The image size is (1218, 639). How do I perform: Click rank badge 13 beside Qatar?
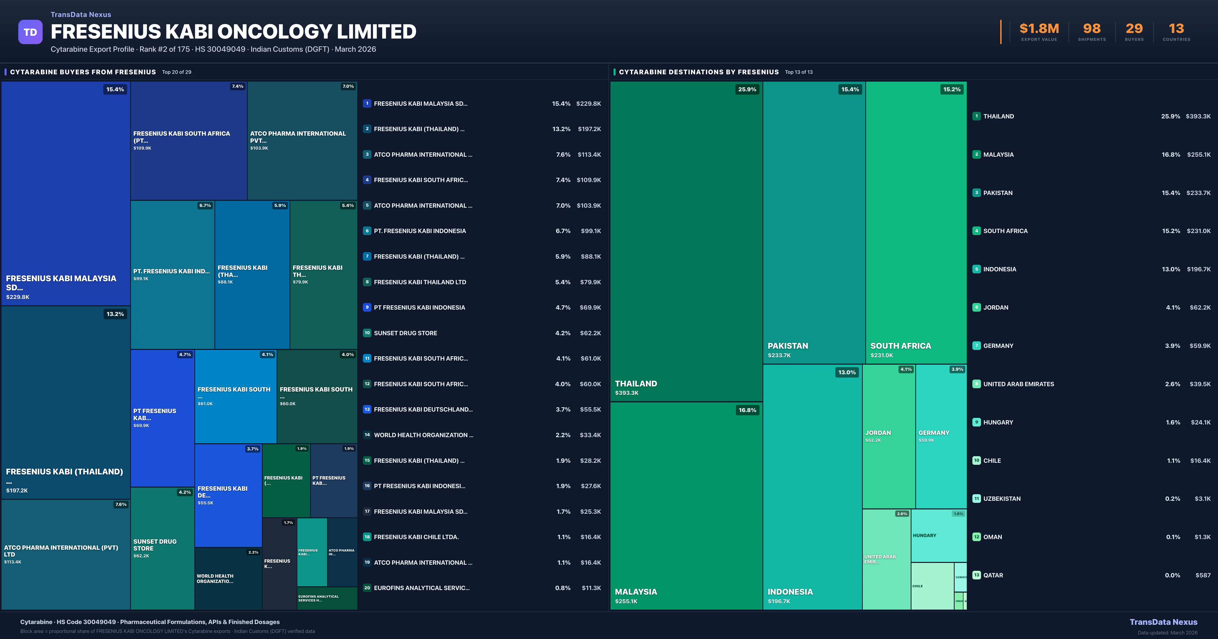[x=976, y=575]
